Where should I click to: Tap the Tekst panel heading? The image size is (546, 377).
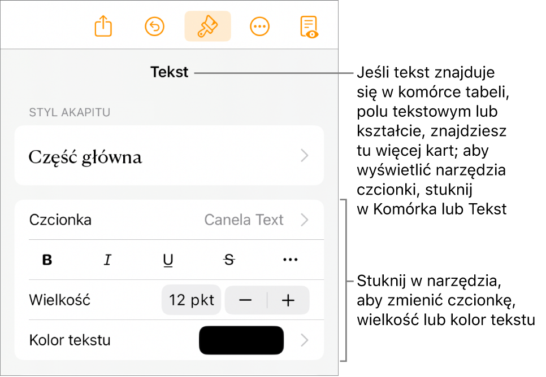(169, 72)
